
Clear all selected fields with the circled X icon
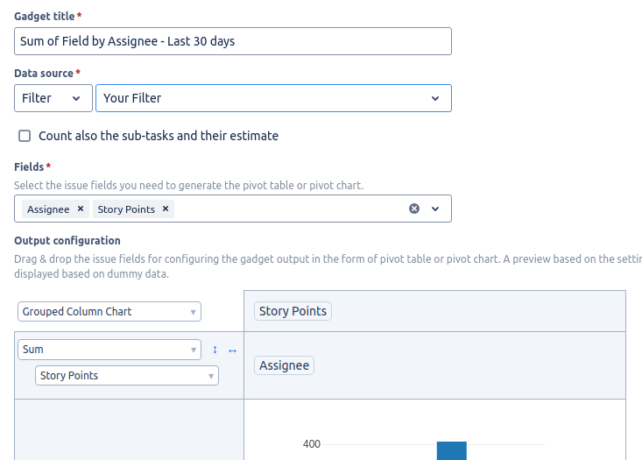tap(414, 209)
